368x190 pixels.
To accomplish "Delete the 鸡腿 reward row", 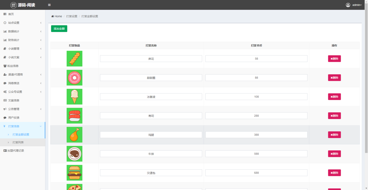I will (334, 135).
